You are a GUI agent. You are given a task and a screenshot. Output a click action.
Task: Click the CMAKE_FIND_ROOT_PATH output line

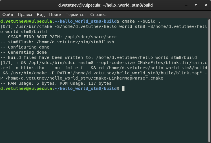[x=59, y=37]
